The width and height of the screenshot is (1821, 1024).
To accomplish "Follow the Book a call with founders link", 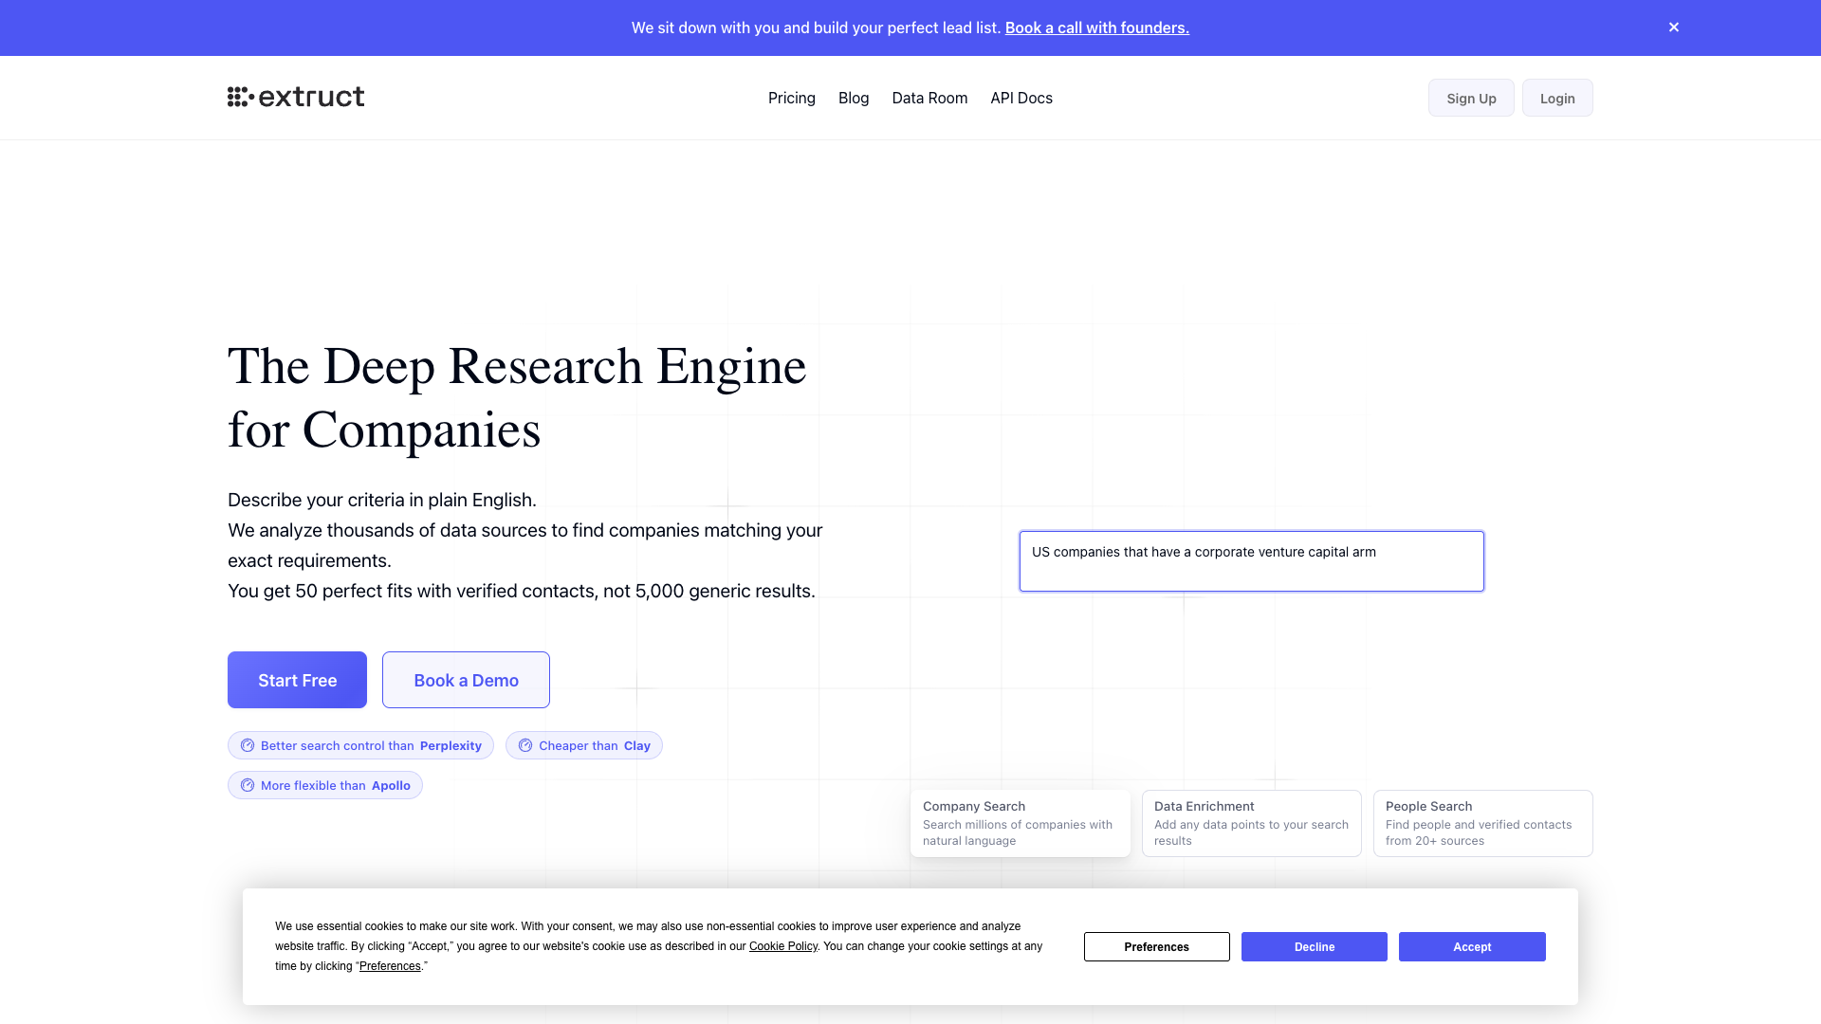I will point(1097,27).
